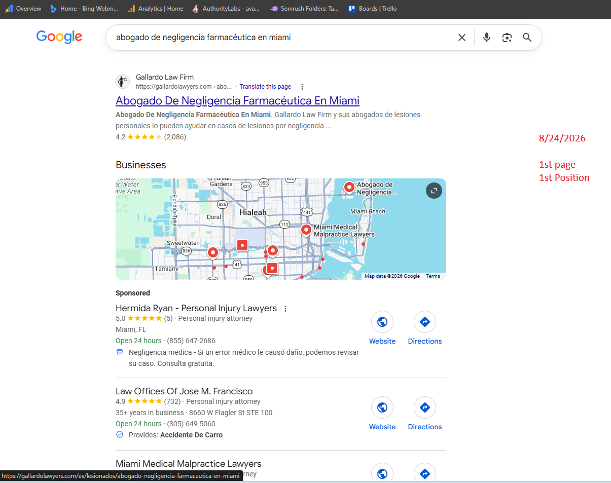Click the Sweetwater label on the map
This screenshot has height=483, width=611.
[x=183, y=243]
